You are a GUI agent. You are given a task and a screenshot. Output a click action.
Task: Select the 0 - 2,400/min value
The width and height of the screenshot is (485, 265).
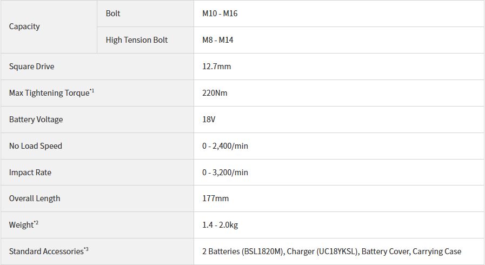tap(225, 146)
